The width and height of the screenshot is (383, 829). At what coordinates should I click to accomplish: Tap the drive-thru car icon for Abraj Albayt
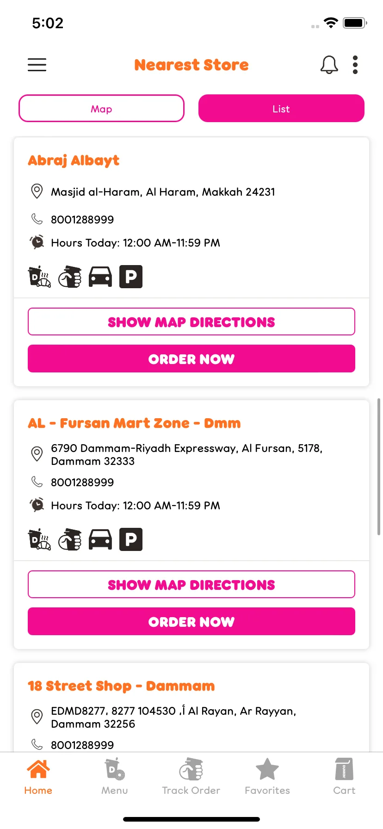click(100, 277)
